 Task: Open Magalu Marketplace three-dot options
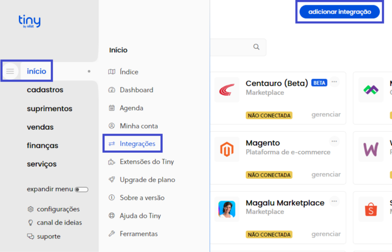(335, 201)
